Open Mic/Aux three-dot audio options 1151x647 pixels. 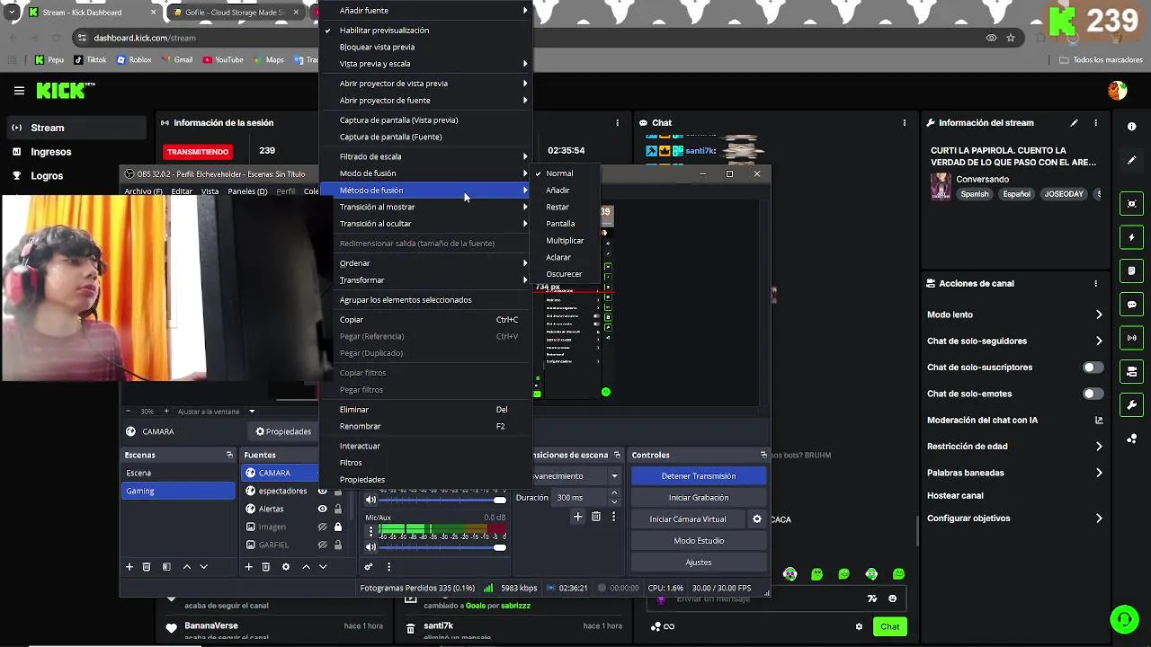370,530
